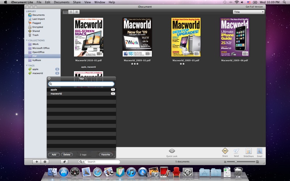Click the three-star rating under Macworld_2009-03

pyautogui.click(x=134, y=64)
